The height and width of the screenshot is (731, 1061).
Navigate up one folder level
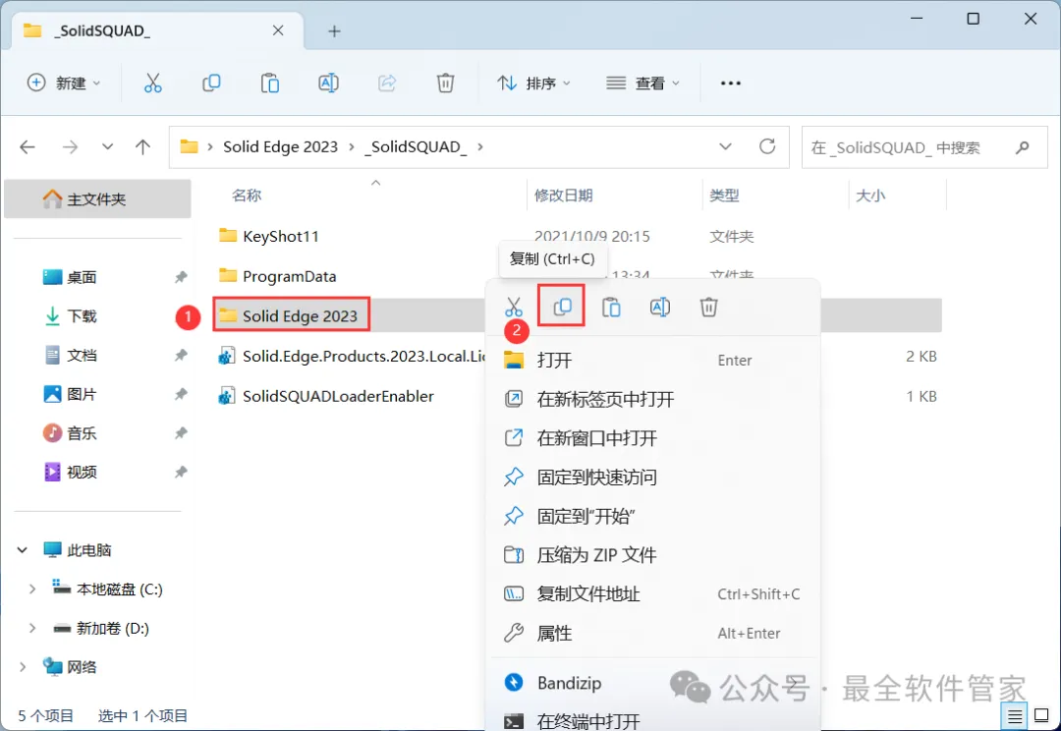[142, 146]
